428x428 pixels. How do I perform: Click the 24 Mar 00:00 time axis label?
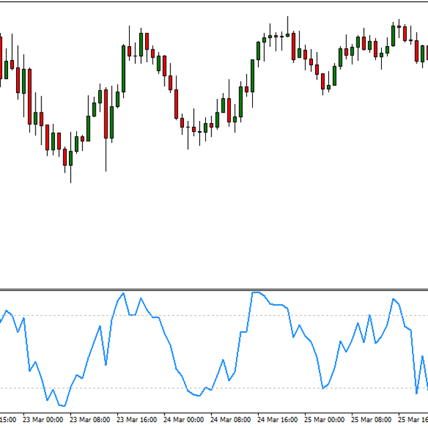(183, 420)
